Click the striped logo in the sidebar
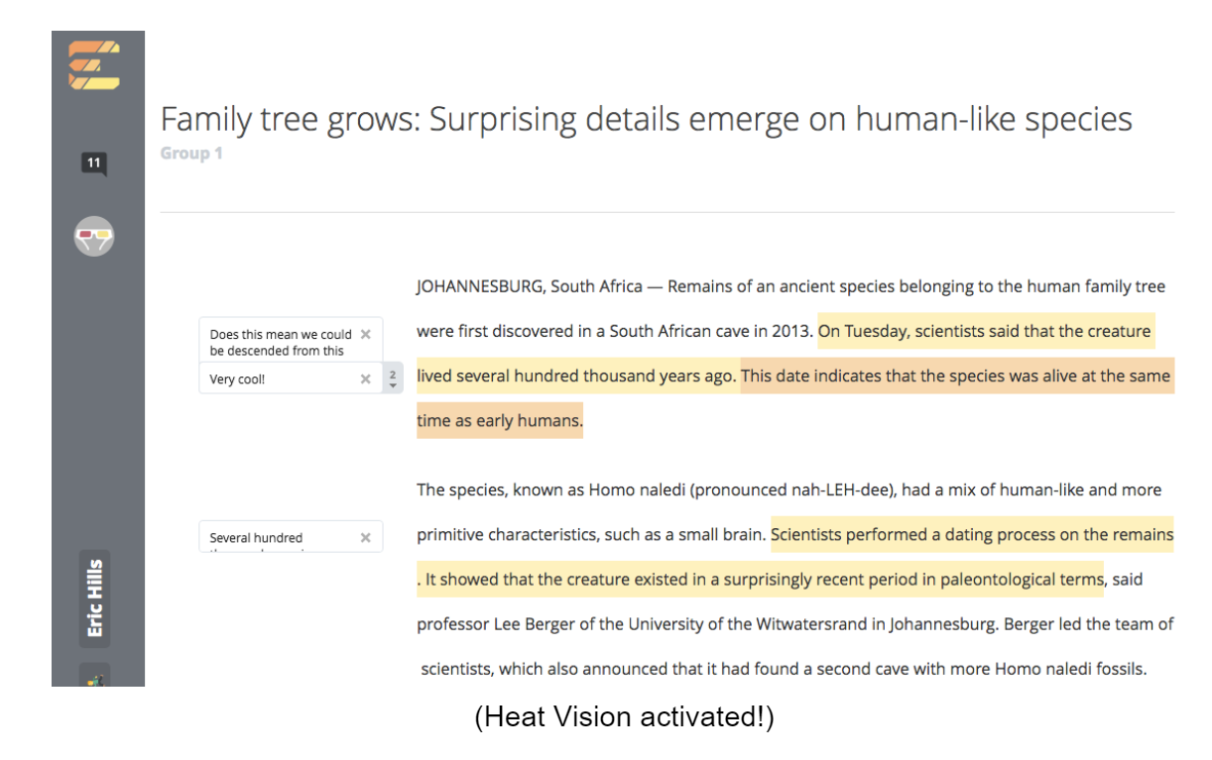 [95, 65]
